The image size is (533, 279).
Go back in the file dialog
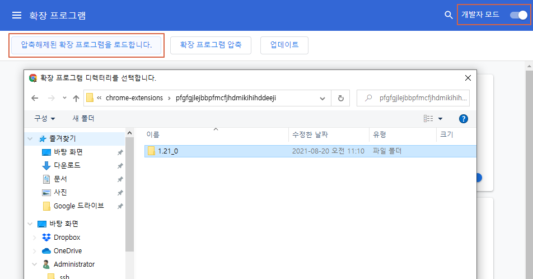point(35,98)
